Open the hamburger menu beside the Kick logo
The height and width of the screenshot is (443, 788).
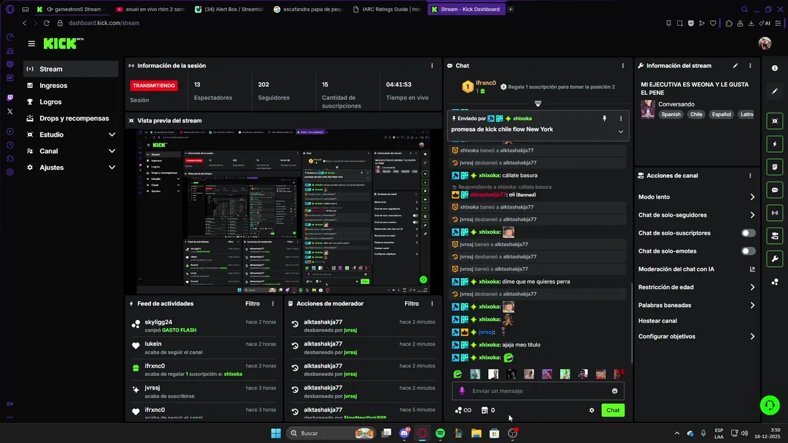pyautogui.click(x=31, y=44)
